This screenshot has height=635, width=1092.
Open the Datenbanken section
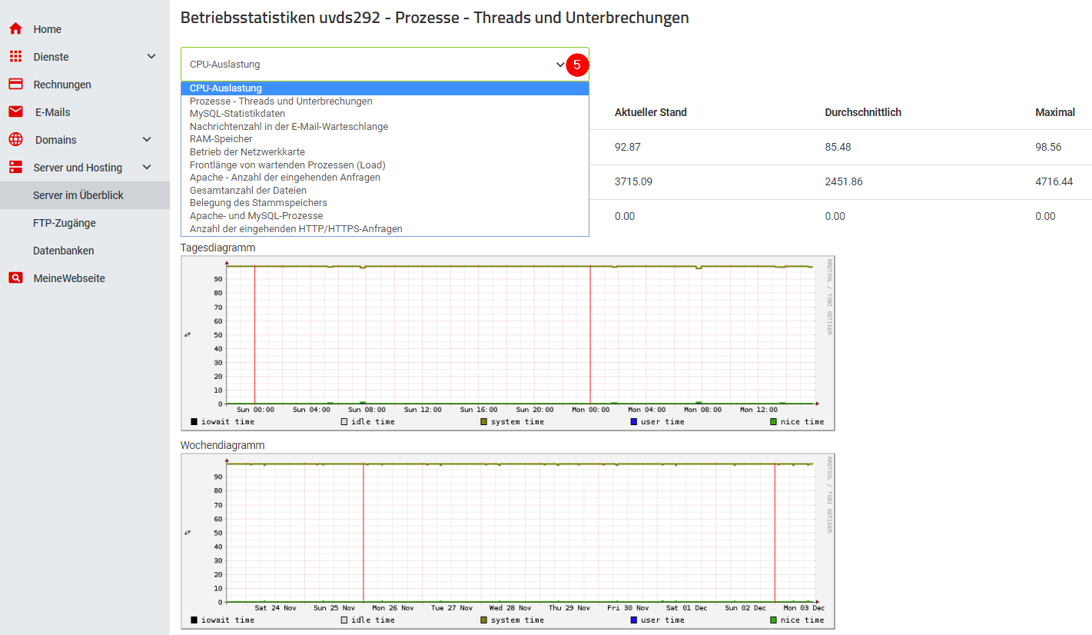click(64, 251)
